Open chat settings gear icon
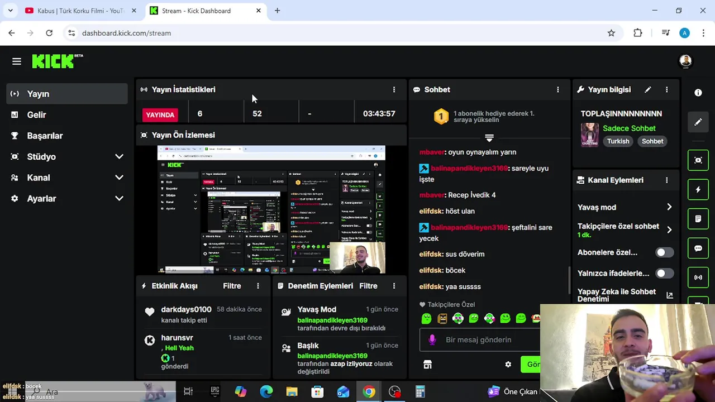 (508, 364)
